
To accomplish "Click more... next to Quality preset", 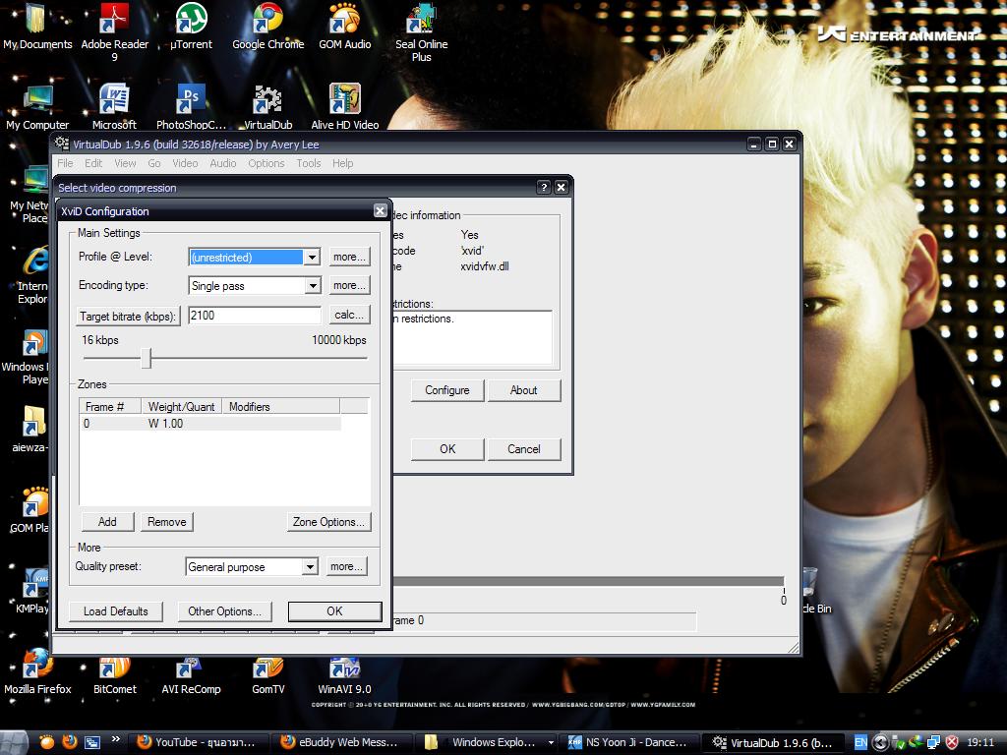I will [346, 566].
